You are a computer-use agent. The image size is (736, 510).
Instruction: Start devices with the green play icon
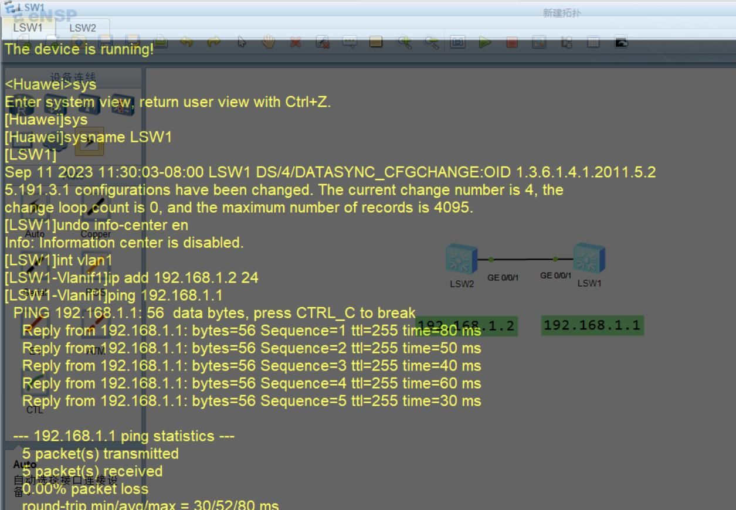[485, 42]
